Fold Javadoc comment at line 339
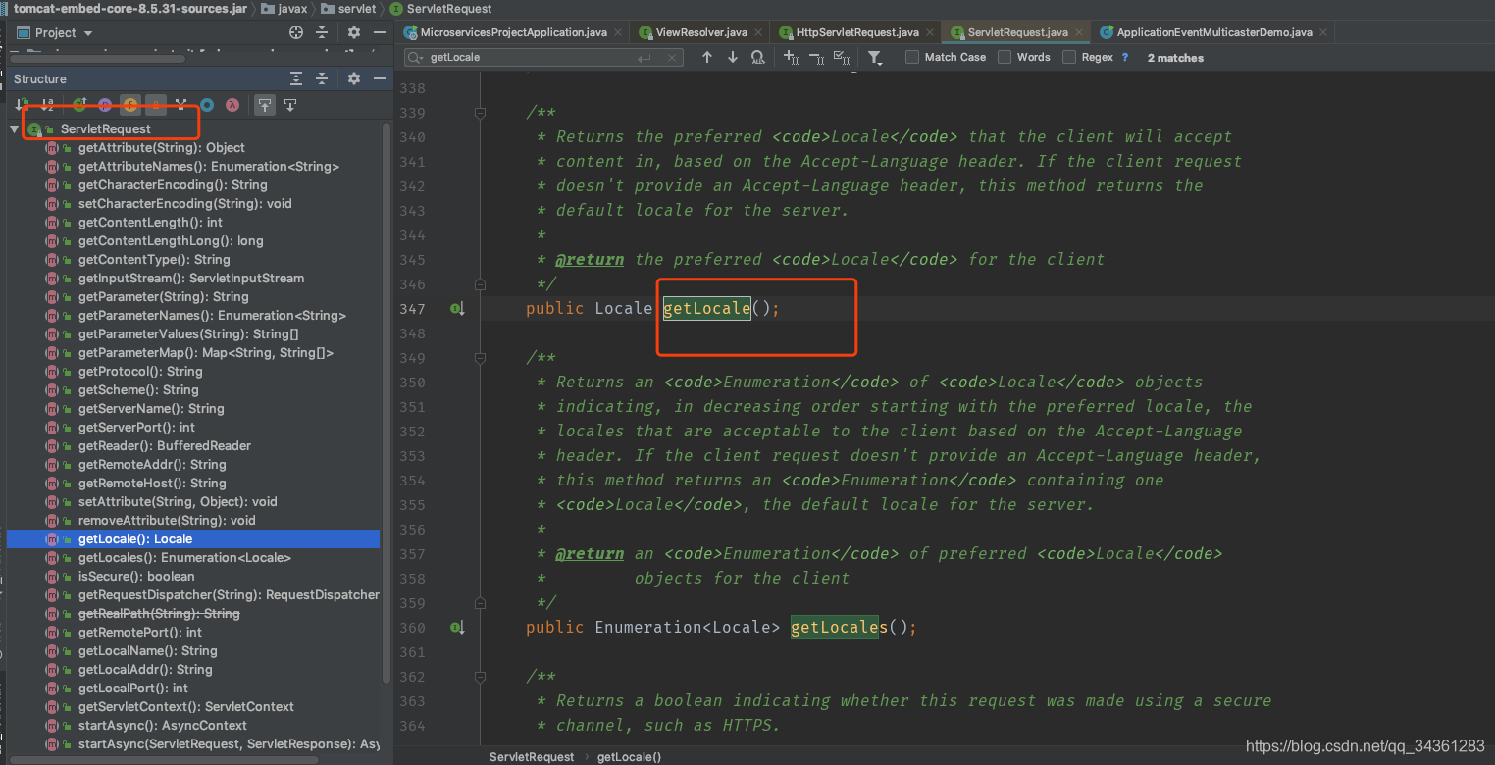This screenshot has height=765, width=1495. point(480,113)
